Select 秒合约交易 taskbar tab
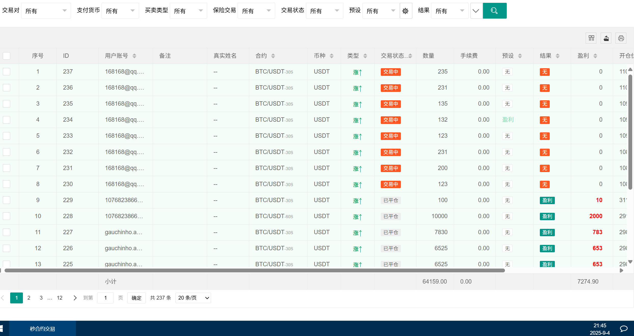 pyautogui.click(x=42, y=329)
